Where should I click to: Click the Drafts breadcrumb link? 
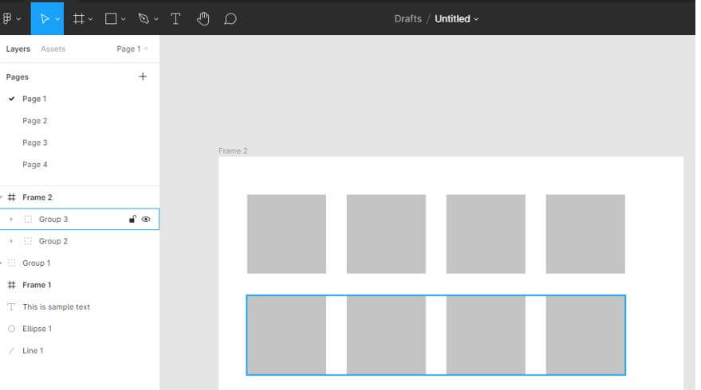408,19
